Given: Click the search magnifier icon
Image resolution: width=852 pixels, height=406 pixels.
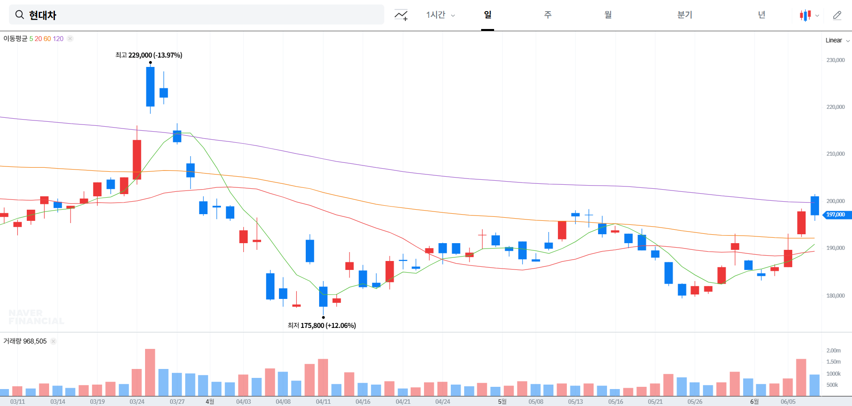Looking at the screenshot, I should [x=20, y=15].
